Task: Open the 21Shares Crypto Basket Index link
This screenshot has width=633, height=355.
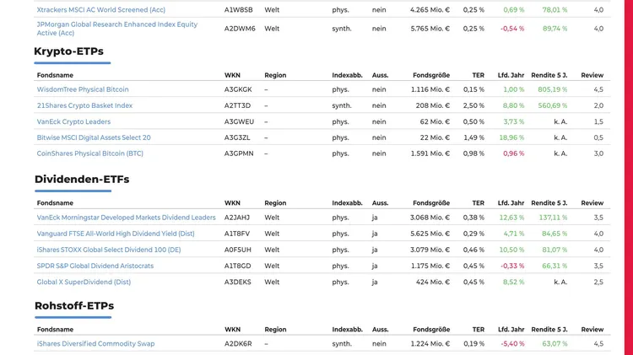Action: (x=84, y=105)
